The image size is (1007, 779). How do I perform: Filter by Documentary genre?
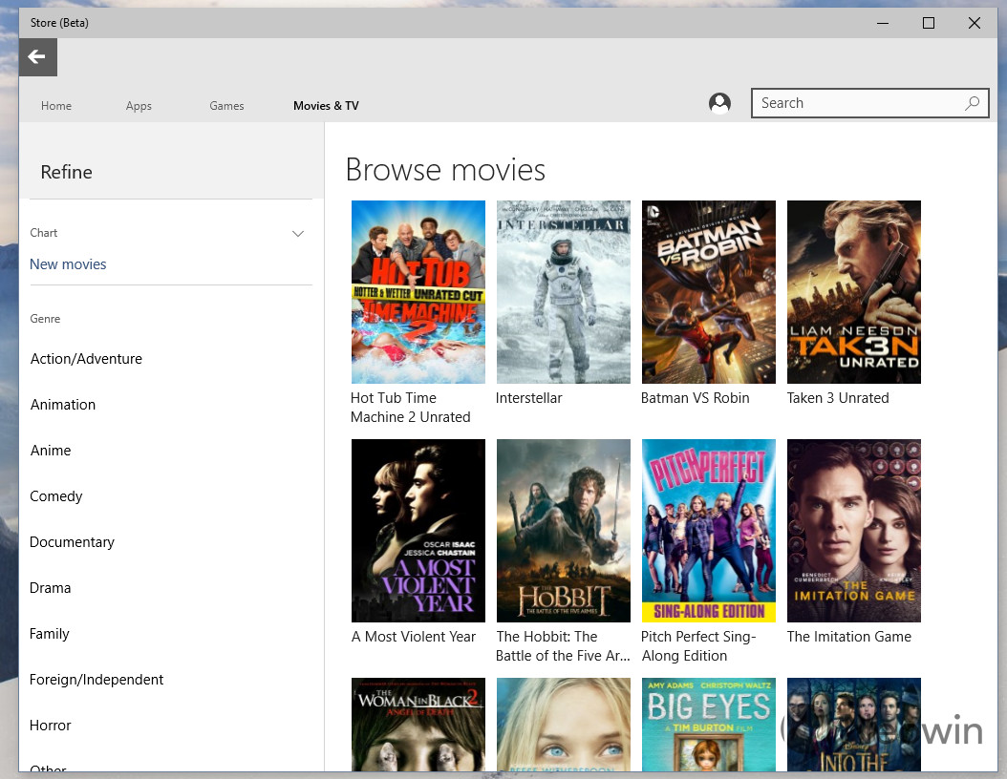72,542
